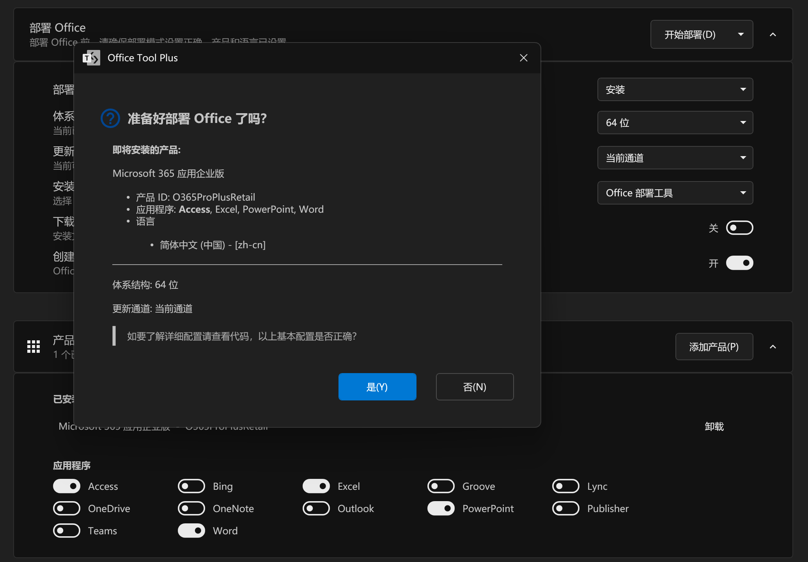
Task: Click the grid icon beside the 产品 section
Action: click(34, 347)
